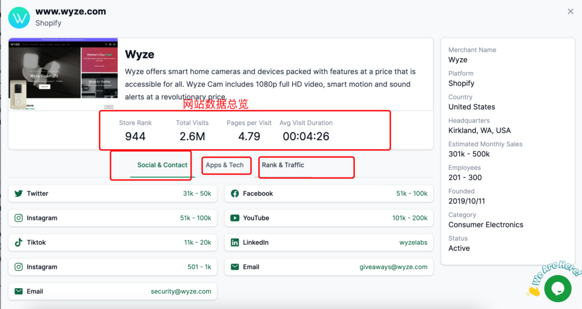Close the store details panel
Screen dimensions: 582x309
coord(571,11)
